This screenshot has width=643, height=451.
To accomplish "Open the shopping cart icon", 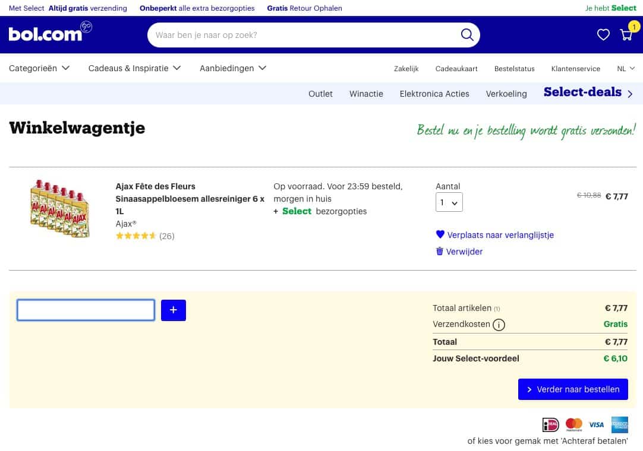I will coord(626,34).
